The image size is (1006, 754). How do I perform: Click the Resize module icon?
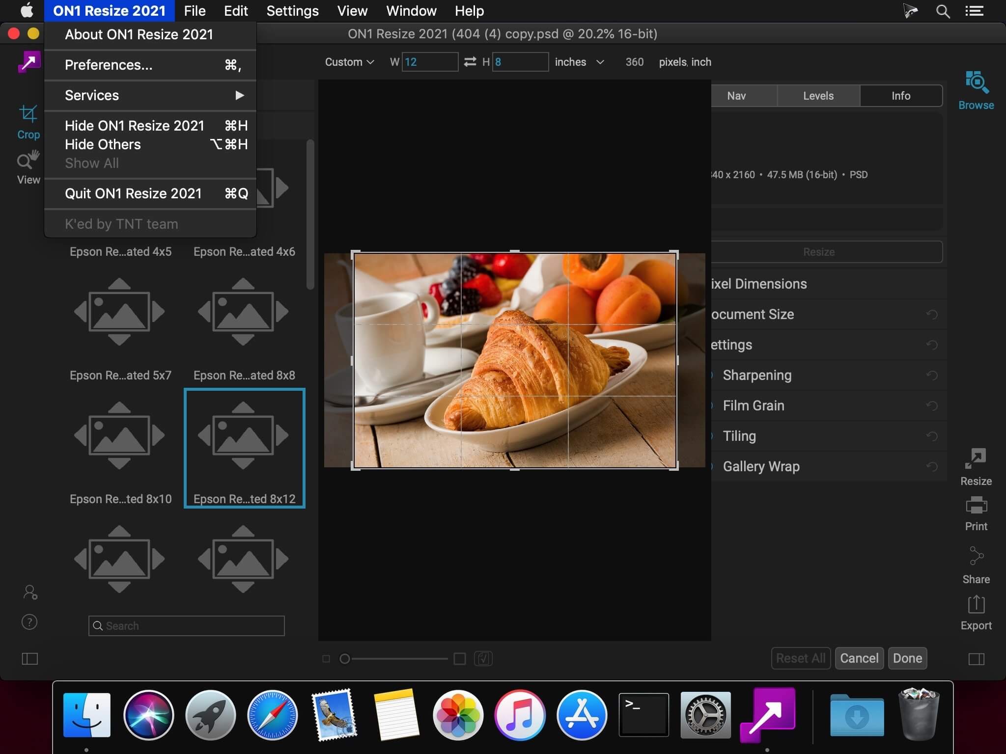[976, 467]
